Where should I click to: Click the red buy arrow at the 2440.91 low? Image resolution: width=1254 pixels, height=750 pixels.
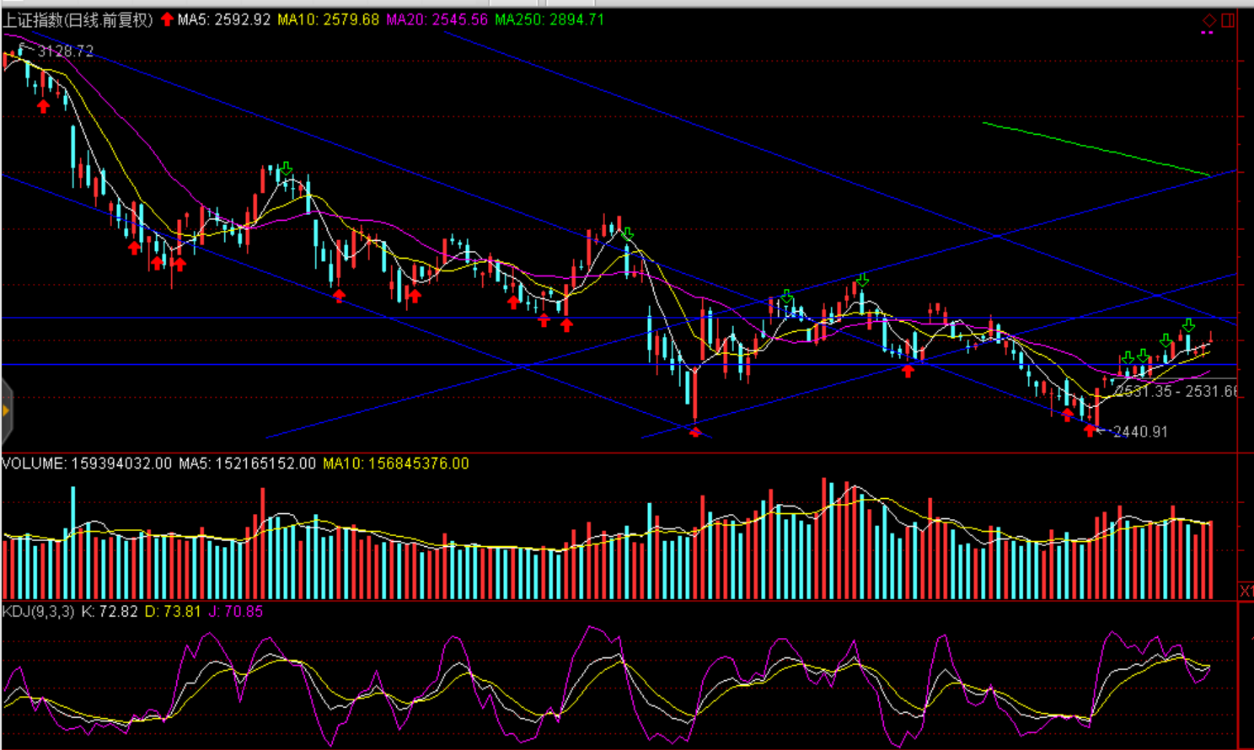[1091, 431]
